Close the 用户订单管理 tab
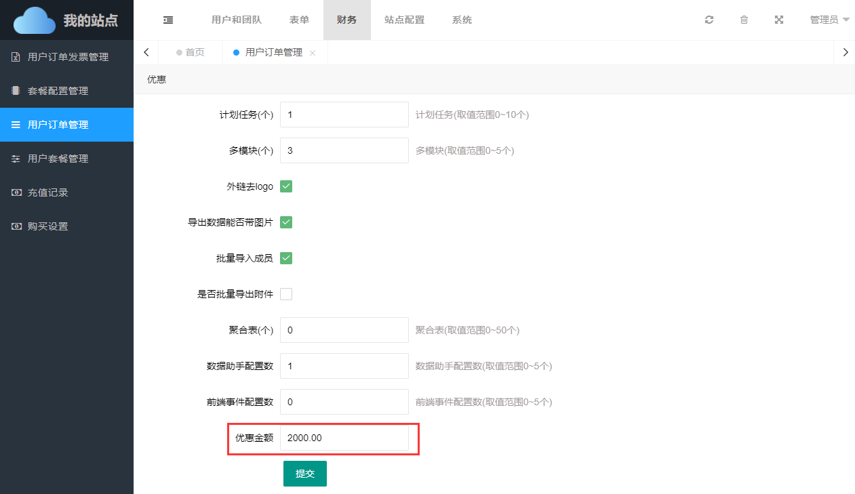 pos(313,53)
